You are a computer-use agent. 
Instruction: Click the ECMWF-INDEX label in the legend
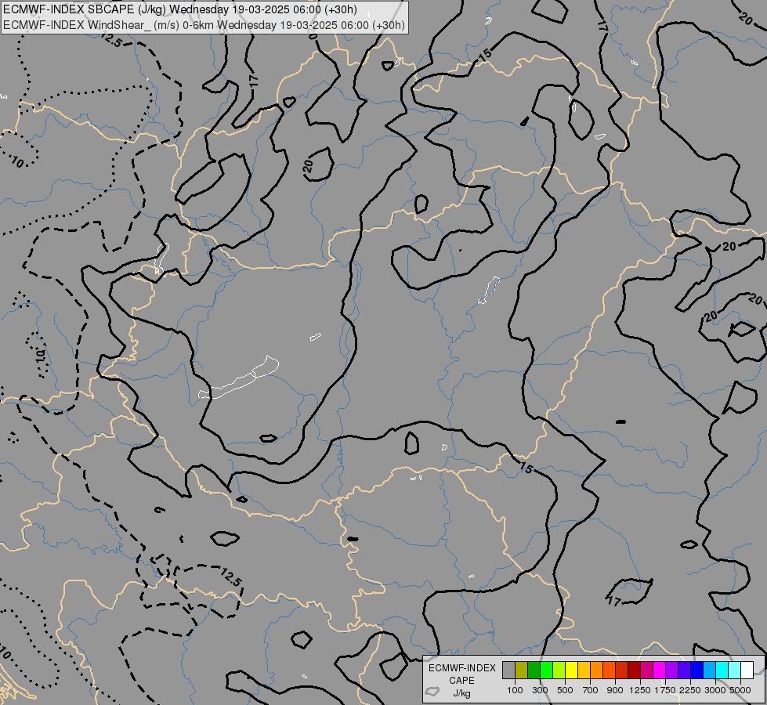tap(462, 668)
